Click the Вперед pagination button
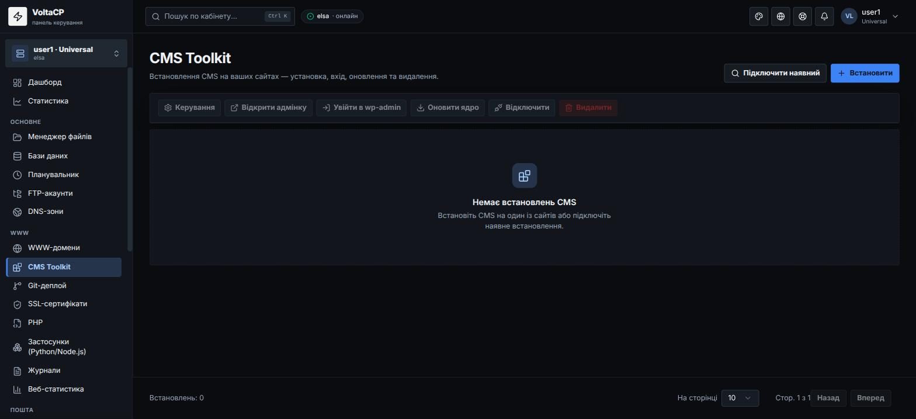Image resolution: width=916 pixels, height=419 pixels. coord(870,398)
